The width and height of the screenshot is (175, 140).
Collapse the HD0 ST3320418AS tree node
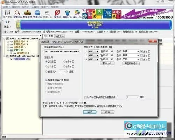(x=5, y=38)
